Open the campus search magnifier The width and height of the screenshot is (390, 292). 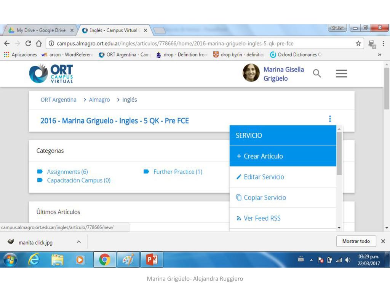point(316,73)
